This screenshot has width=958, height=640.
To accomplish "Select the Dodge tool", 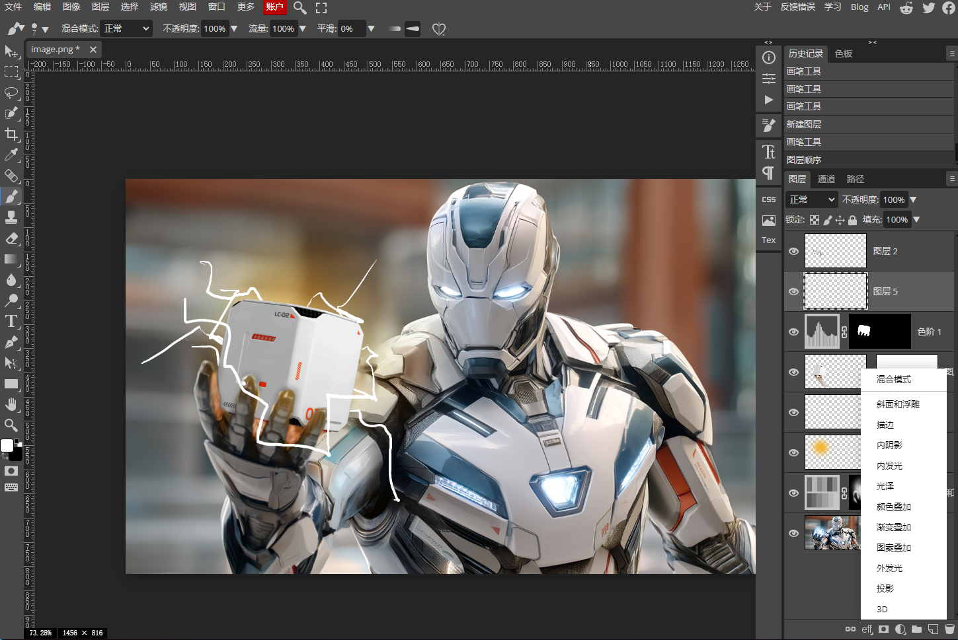I will [11, 301].
